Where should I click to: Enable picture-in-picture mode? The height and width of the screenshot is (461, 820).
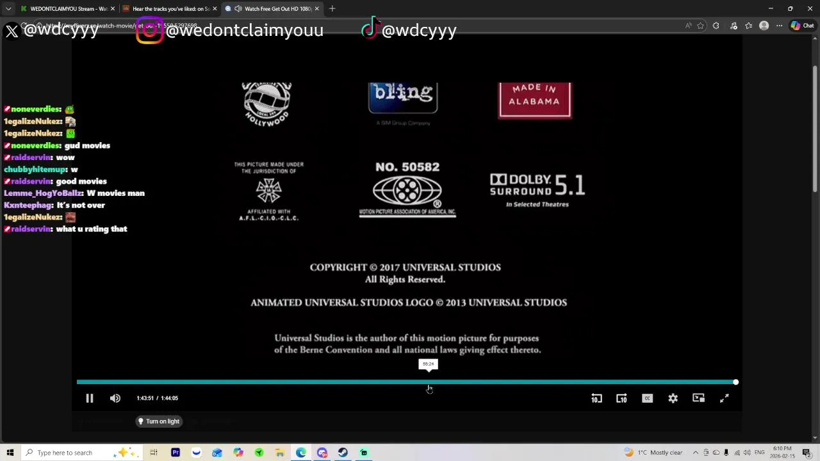point(698,398)
